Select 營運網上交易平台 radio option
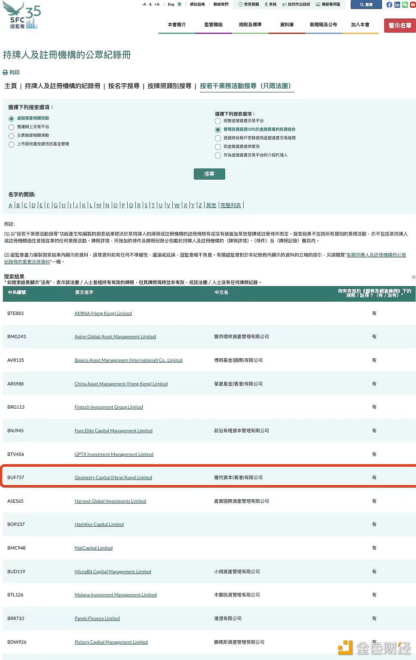Screen dimensions: 416x660 click(x=12, y=127)
